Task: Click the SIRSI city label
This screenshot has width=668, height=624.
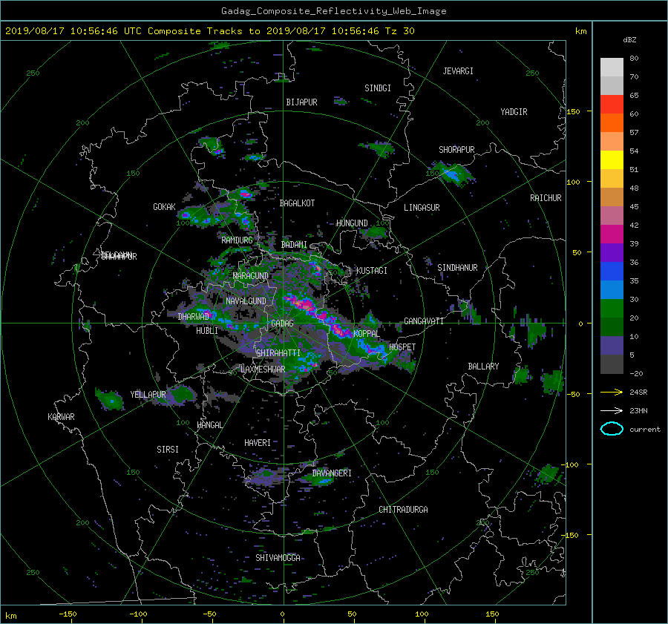Action: point(168,450)
